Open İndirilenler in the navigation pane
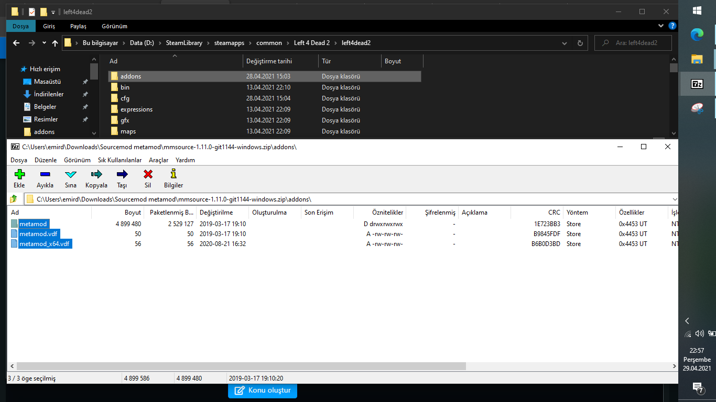This screenshot has width=716, height=402. [49, 94]
